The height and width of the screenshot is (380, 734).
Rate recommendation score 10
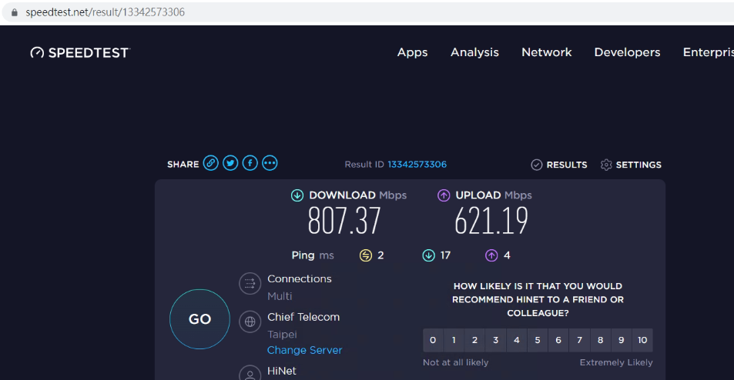point(642,340)
